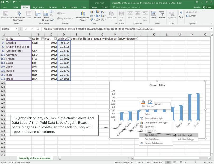Click the Undo arrow icon

pyautogui.click(x=8, y=2)
